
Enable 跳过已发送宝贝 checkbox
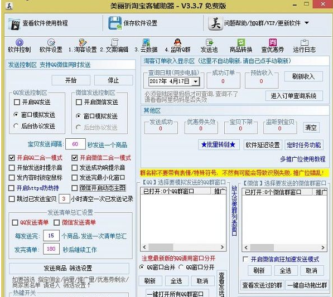click(12, 199)
